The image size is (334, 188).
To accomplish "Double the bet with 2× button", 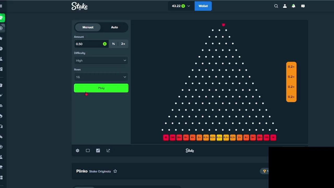I will pos(123,44).
